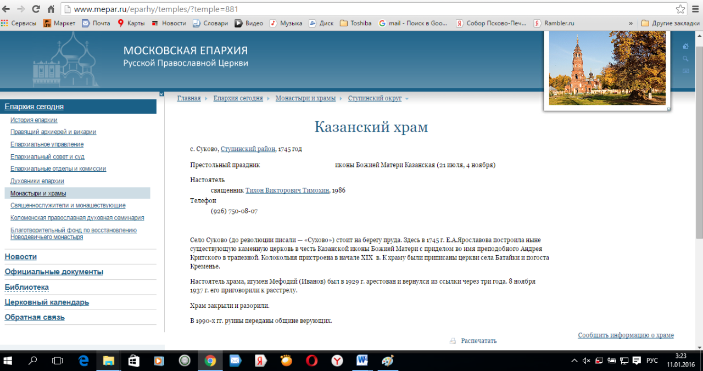Open История епархии in sidebar
703x371 pixels.
pos(34,120)
